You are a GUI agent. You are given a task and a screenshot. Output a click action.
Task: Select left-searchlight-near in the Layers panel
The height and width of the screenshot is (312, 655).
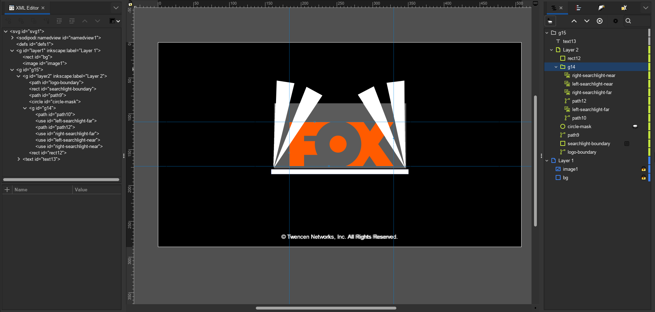click(592, 84)
